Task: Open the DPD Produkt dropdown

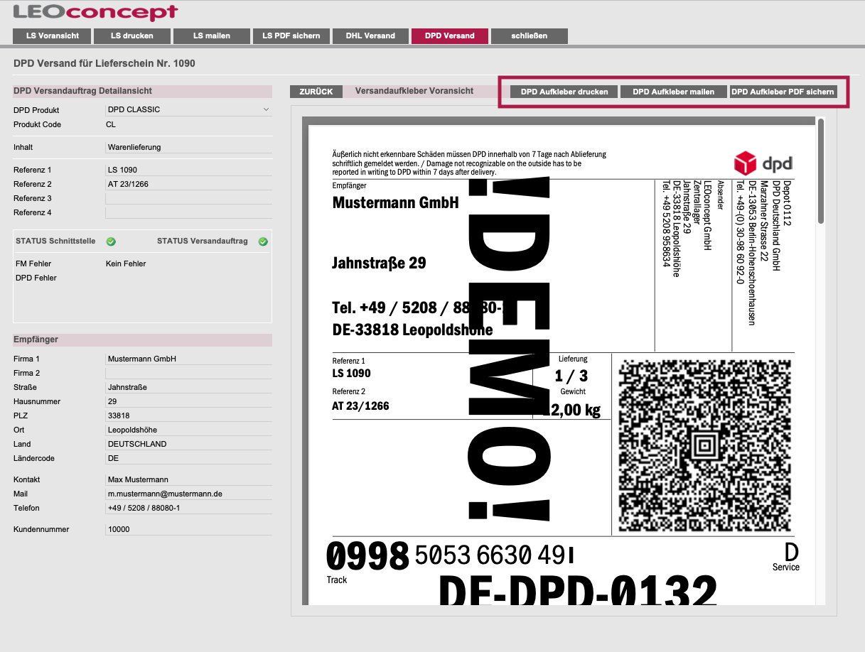Action: [x=188, y=110]
